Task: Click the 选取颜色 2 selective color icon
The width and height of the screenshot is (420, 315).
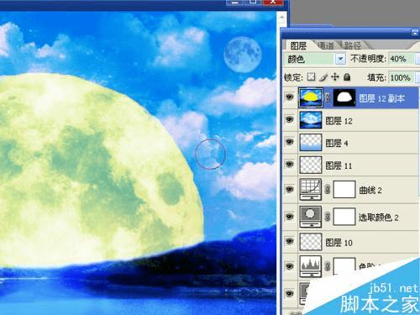Action: [x=310, y=217]
